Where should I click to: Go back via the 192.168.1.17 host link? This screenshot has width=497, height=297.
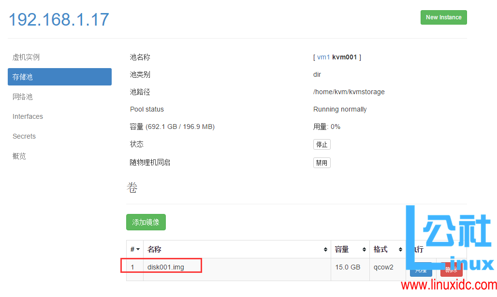tap(58, 19)
